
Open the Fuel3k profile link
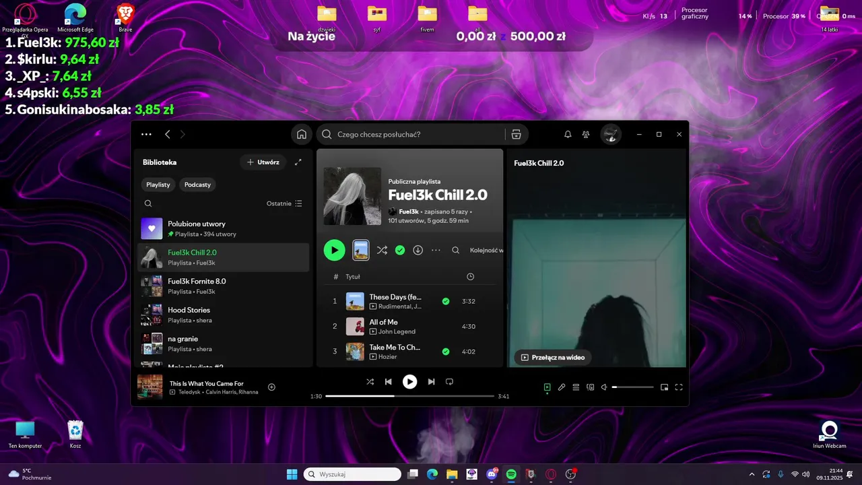tap(409, 212)
